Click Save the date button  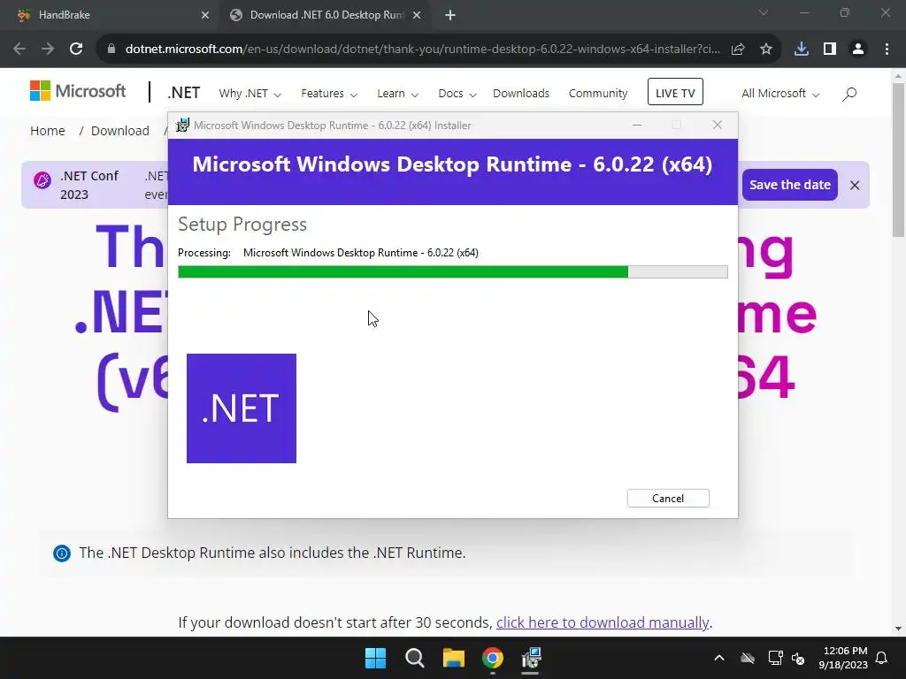point(789,185)
